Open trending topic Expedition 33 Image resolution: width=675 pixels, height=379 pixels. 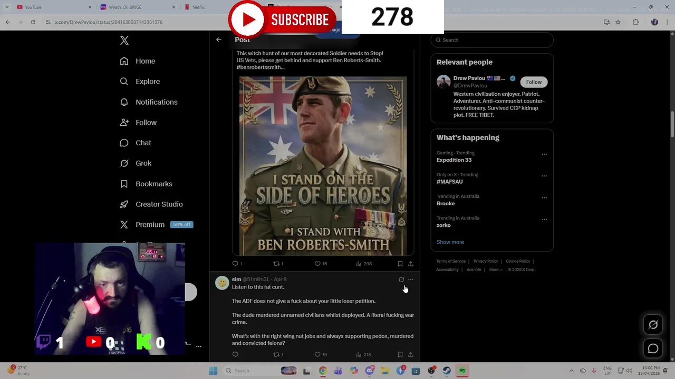[454, 160]
